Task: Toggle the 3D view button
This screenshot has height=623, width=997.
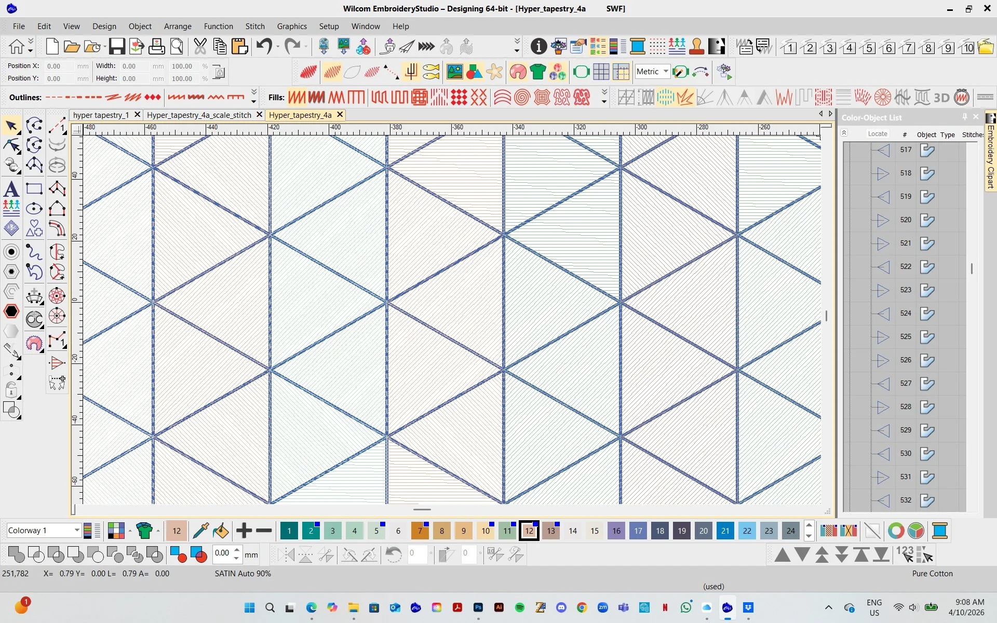Action: 941,97
